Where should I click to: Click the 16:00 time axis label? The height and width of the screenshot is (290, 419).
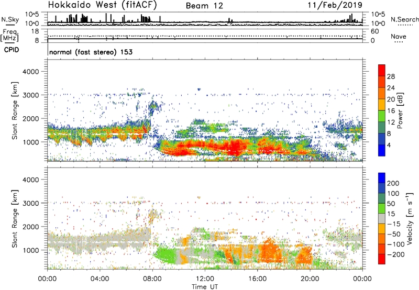point(257,279)
